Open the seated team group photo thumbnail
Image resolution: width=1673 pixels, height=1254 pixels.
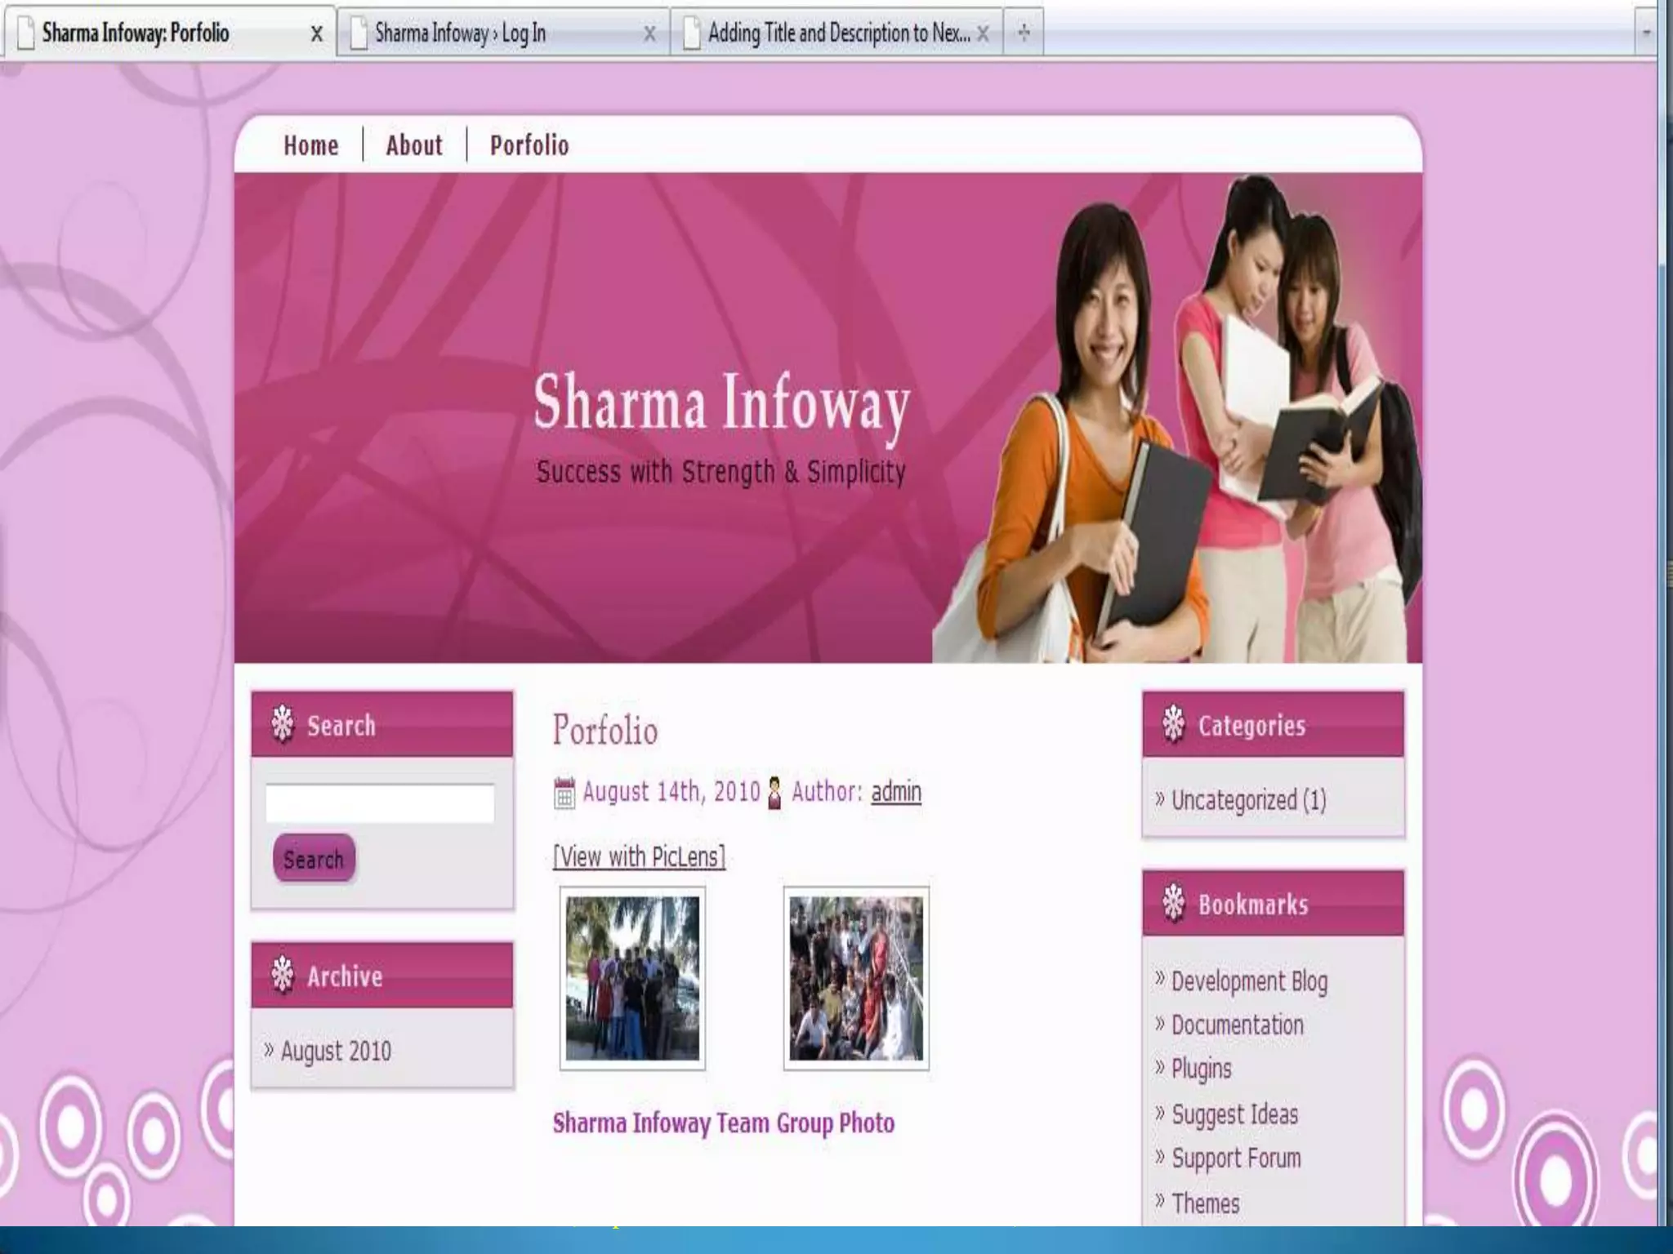856,978
